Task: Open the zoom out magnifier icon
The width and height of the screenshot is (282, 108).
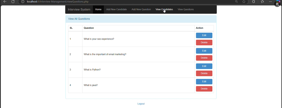Action: pyautogui.click(x=236, y=2)
